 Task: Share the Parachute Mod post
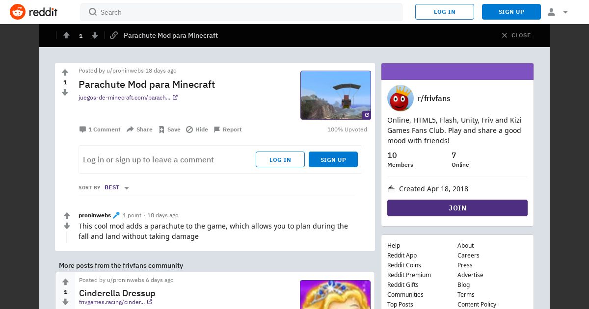[139, 129]
